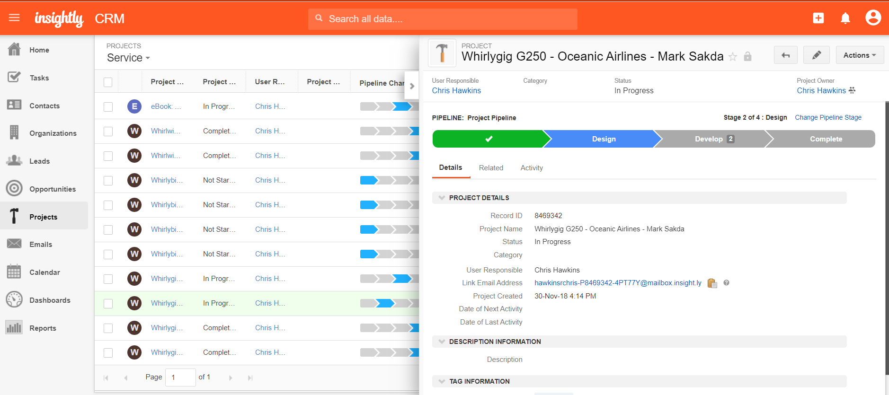Viewport: 889px width, 395px height.
Task: Click the Change Pipeline Stage link
Action: coord(827,117)
